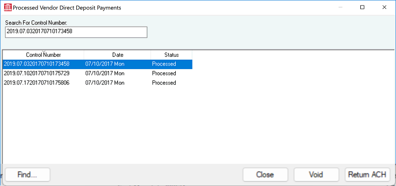Select control number 2019.07.1020170710175729 row
Image resolution: width=396 pixels, height=186 pixels.
tap(98, 74)
